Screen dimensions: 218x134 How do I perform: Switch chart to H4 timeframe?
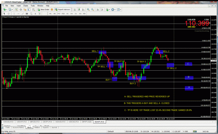tap(72, 14)
